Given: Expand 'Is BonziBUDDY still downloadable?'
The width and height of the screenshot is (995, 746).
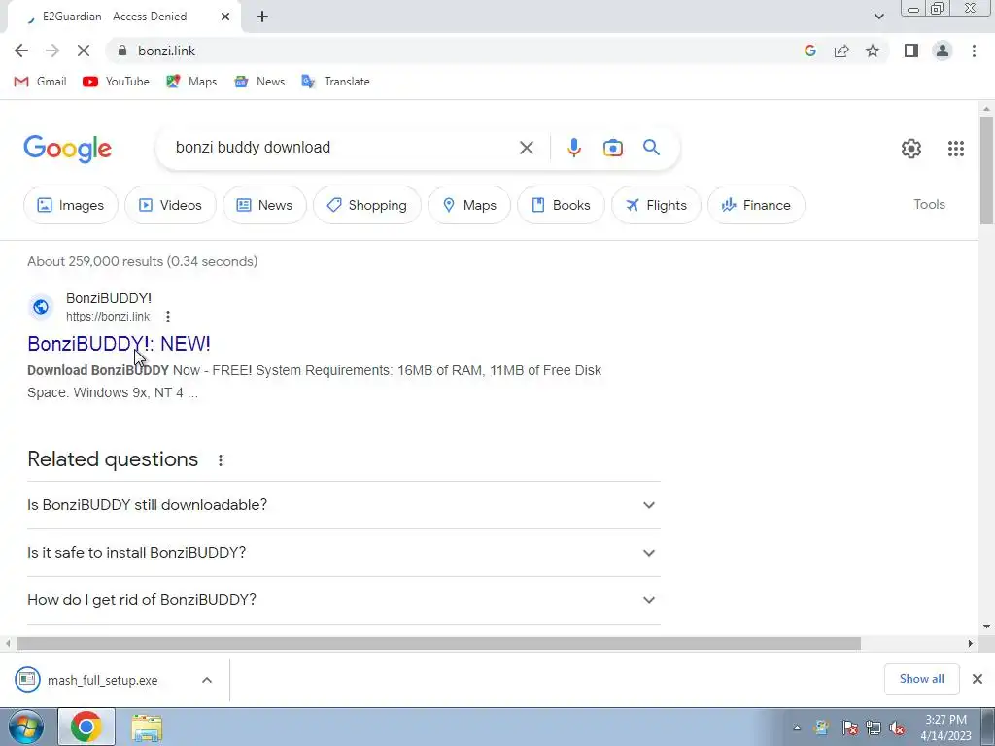Looking at the screenshot, I should [344, 505].
